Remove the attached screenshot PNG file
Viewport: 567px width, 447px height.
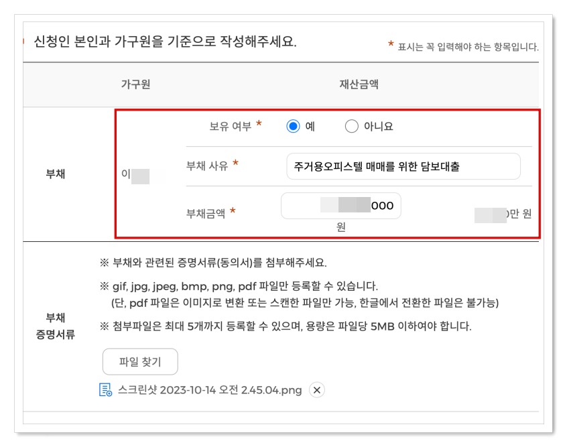pyautogui.click(x=315, y=390)
